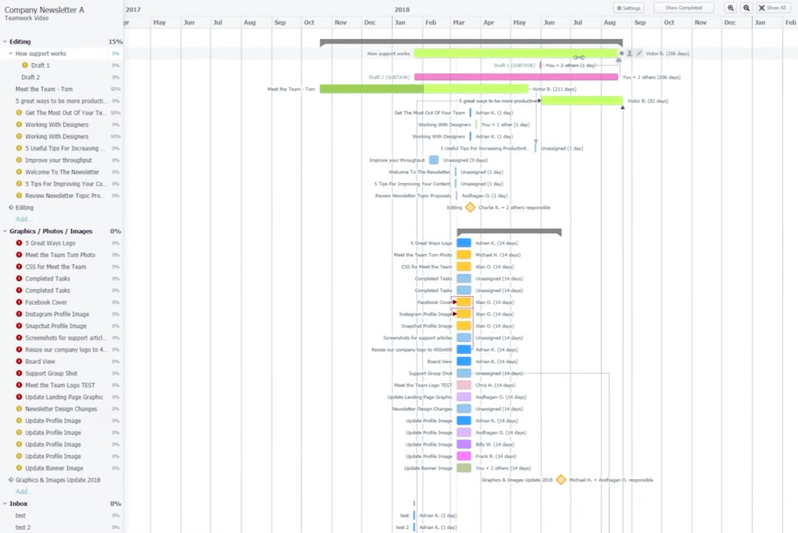Click pencil edit icon beside How support works bar

(x=639, y=53)
